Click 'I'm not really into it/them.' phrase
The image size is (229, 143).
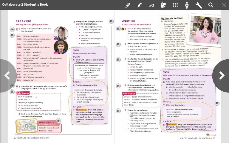(28, 105)
